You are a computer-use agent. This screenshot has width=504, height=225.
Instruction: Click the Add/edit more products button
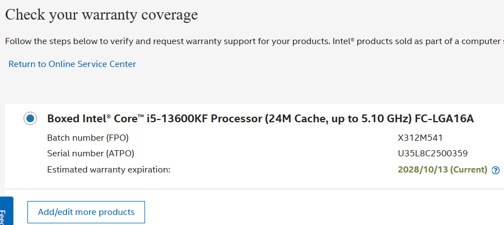86,212
